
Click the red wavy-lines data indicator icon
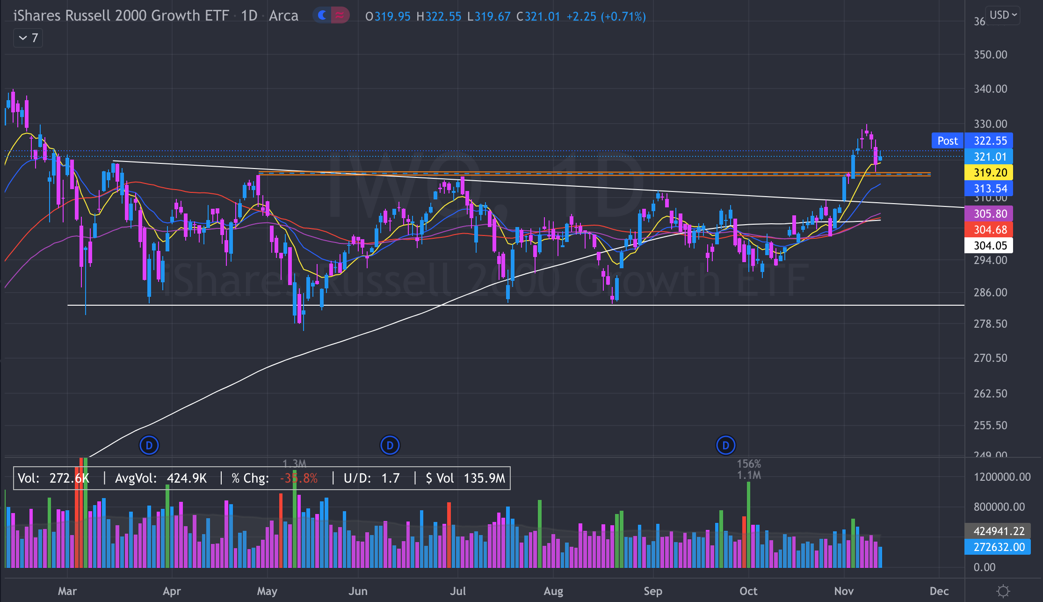(340, 15)
